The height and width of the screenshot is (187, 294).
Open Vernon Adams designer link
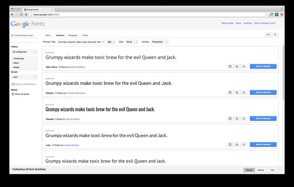73,119
